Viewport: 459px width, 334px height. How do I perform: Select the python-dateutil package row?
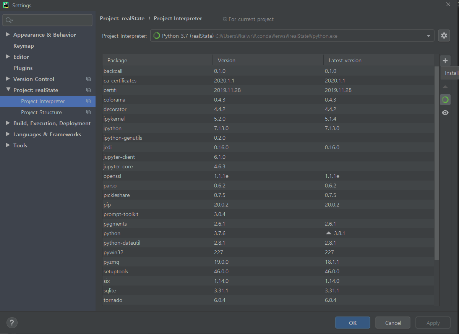(x=268, y=243)
